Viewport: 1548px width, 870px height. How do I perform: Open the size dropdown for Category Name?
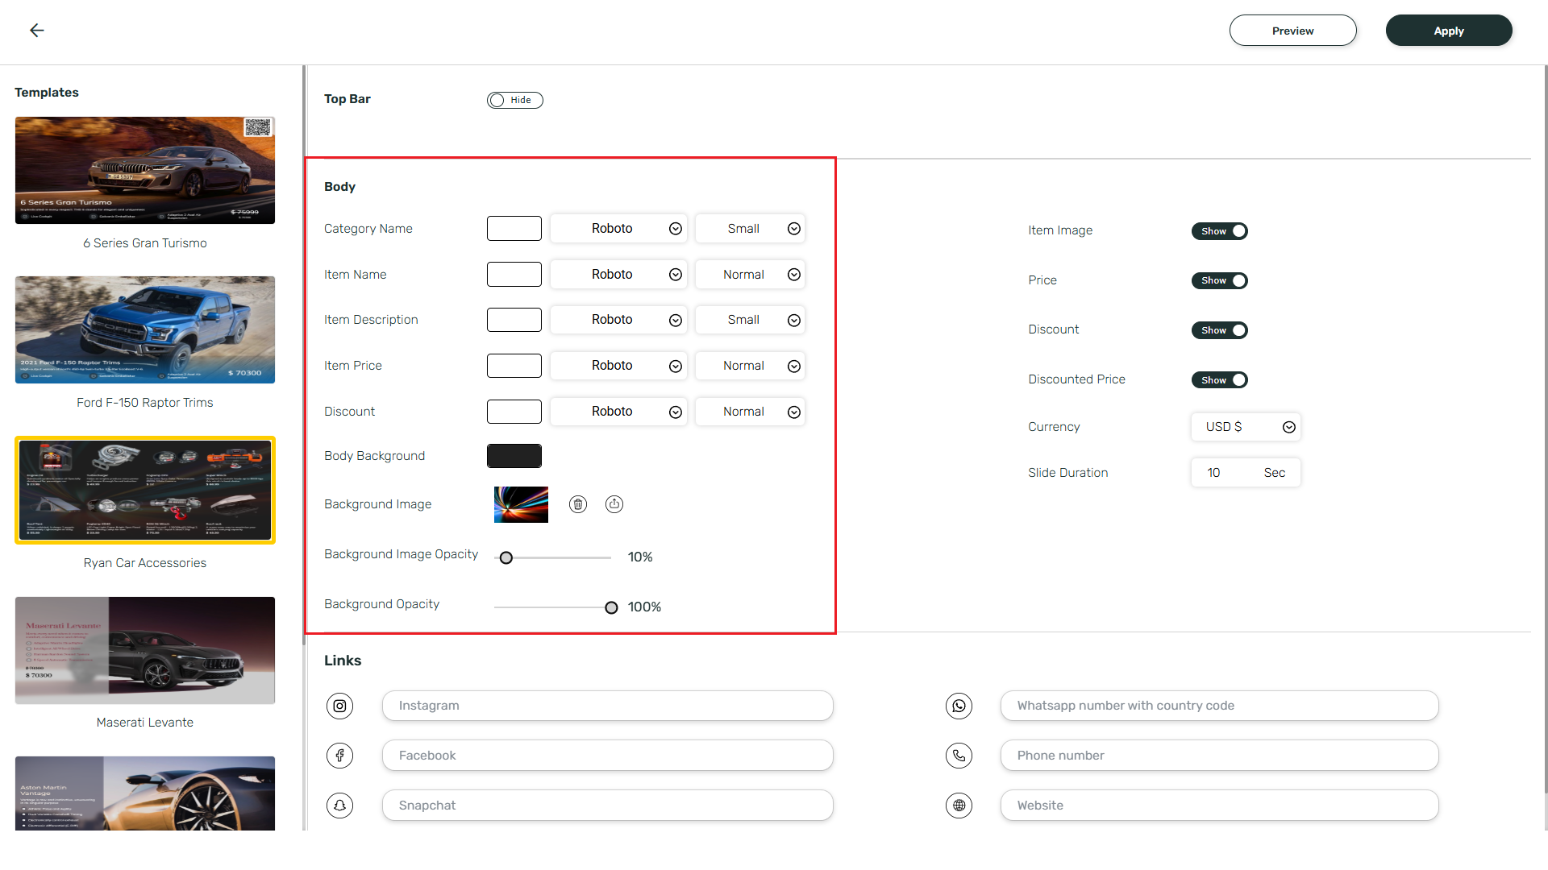tap(750, 228)
